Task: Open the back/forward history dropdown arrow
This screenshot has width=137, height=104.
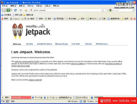Action: pyautogui.click(x=11, y=10)
